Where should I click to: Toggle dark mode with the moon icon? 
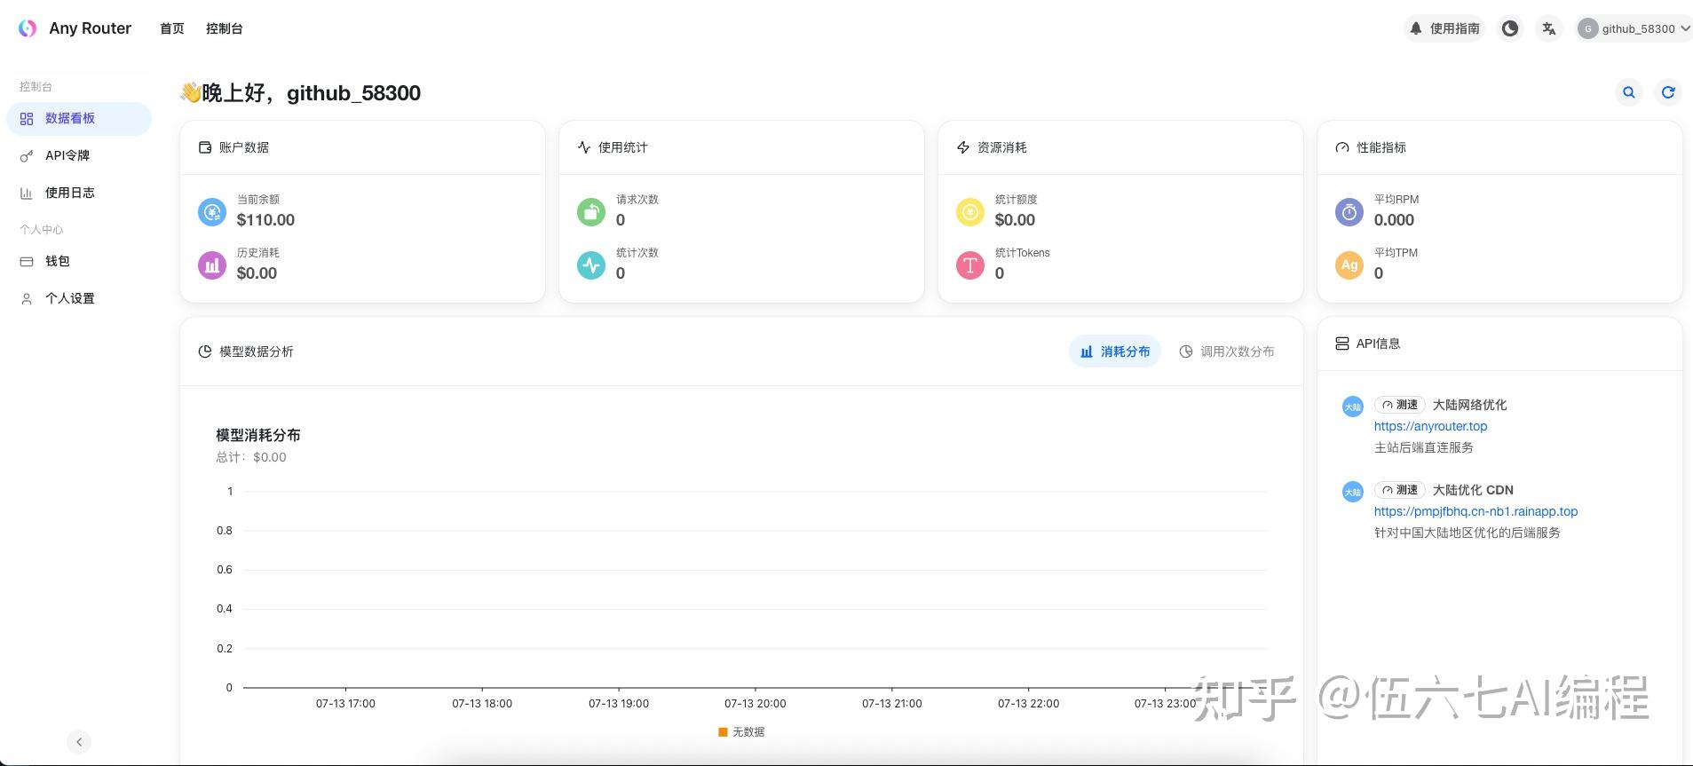click(x=1509, y=28)
